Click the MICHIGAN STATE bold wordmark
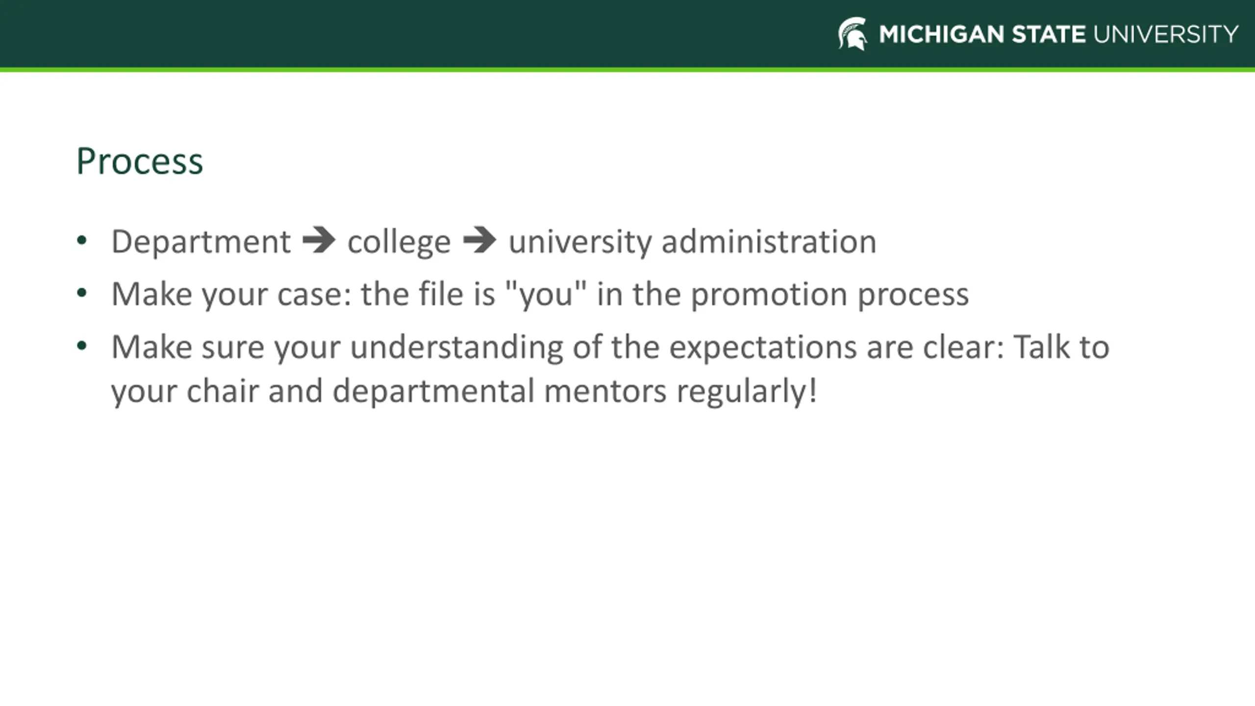1255x706 pixels. tap(982, 34)
